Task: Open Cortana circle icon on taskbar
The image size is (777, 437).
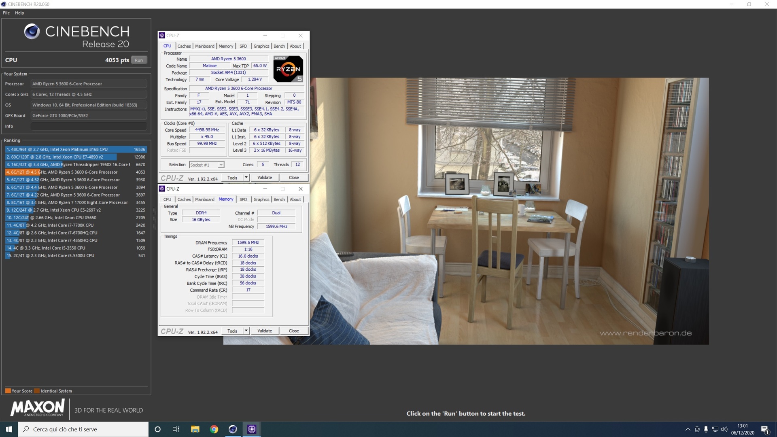Action: point(158,429)
